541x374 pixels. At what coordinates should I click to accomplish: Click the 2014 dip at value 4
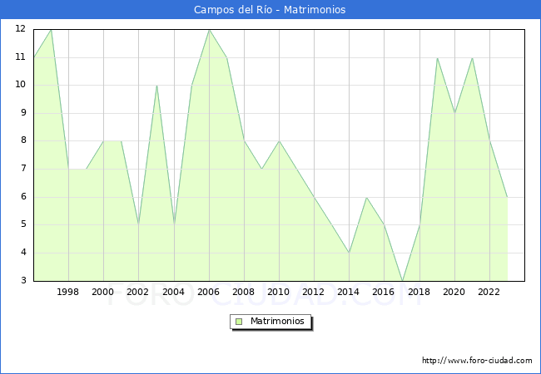click(350, 253)
